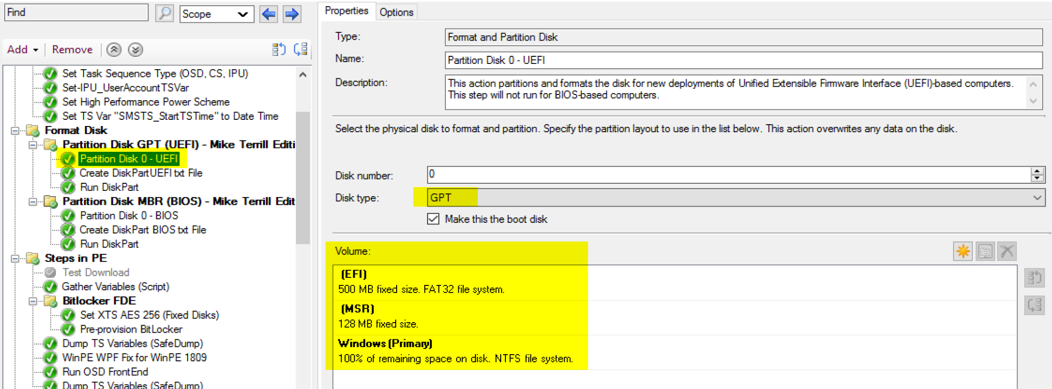This screenshot has width=1052, height=389.
Task: Open the Add menu
Action: point(22,50)
